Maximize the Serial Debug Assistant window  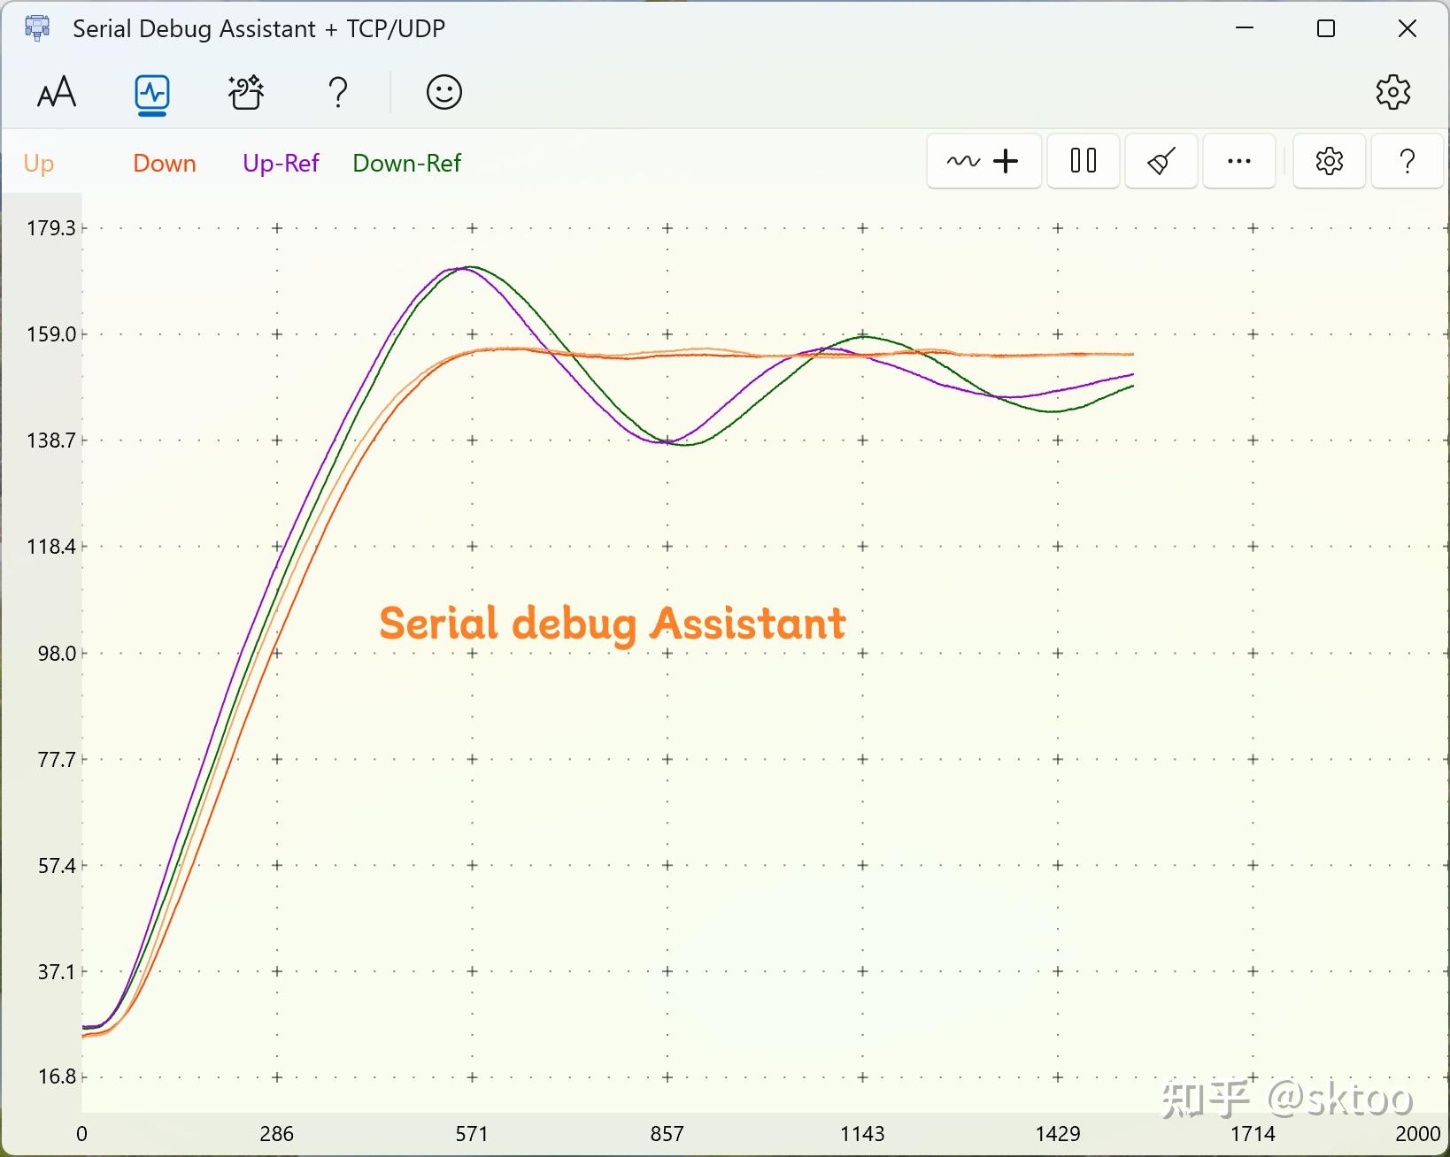[x=1325, y=27]
